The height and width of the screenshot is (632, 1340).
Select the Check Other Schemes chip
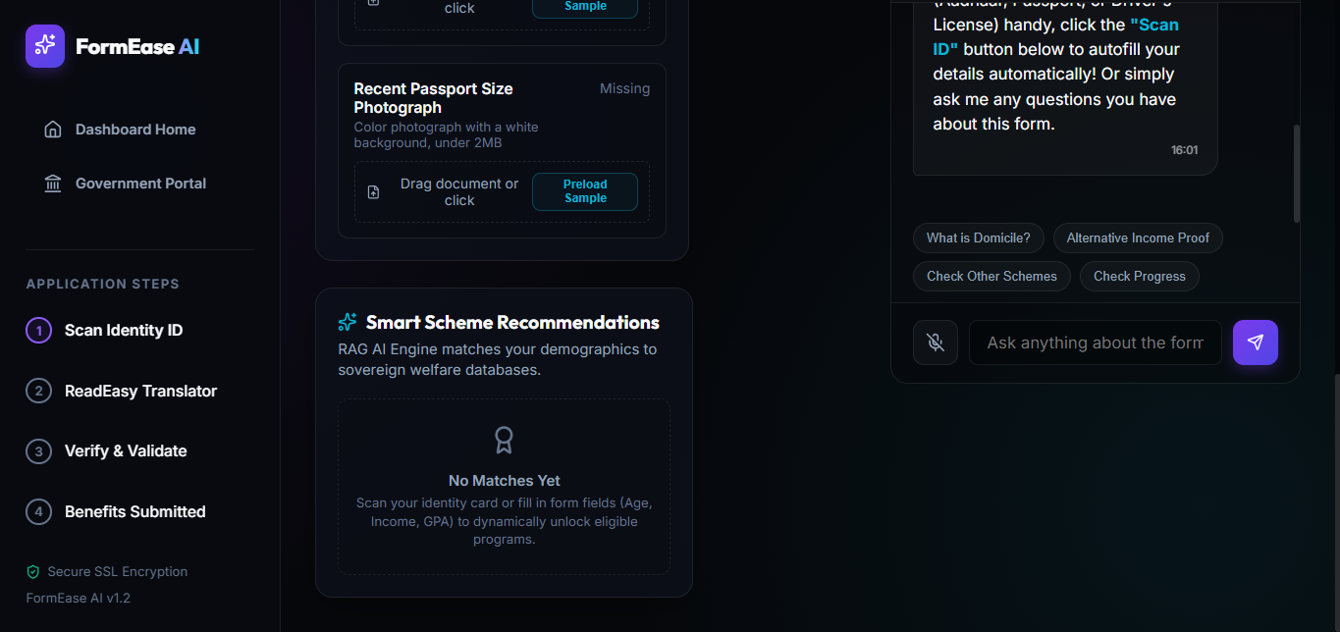coord(992,276)
